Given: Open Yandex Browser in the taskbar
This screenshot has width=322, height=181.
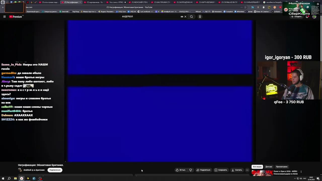Looking at the screenshot, I should pos(22,178).
